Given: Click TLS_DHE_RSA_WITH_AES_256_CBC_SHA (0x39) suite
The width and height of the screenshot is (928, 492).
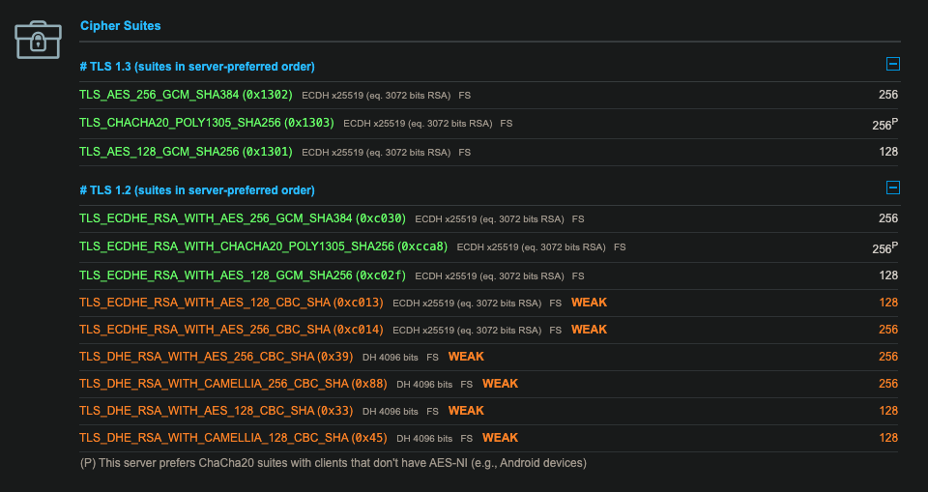Looking at the screenshot, I should pos(217,357).
